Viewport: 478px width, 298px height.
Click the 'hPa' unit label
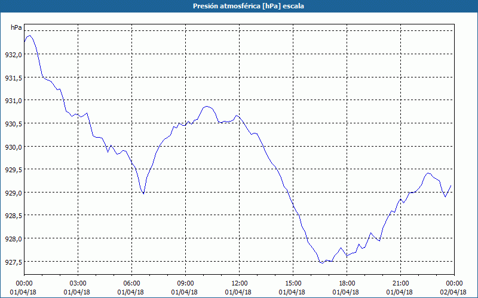tap(16, 27)
